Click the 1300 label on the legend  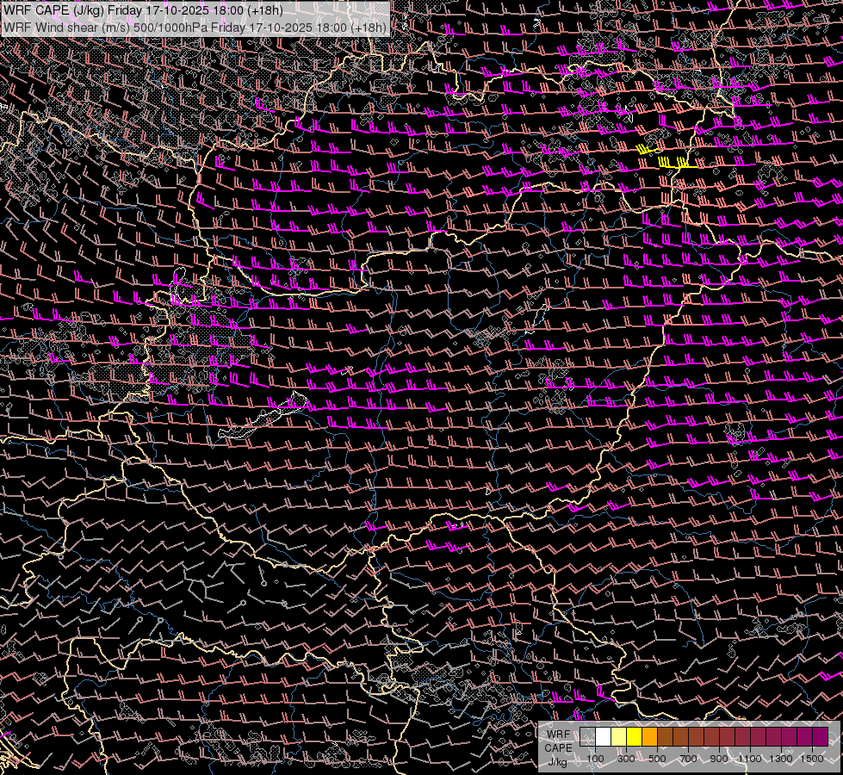tap(781, 759)
